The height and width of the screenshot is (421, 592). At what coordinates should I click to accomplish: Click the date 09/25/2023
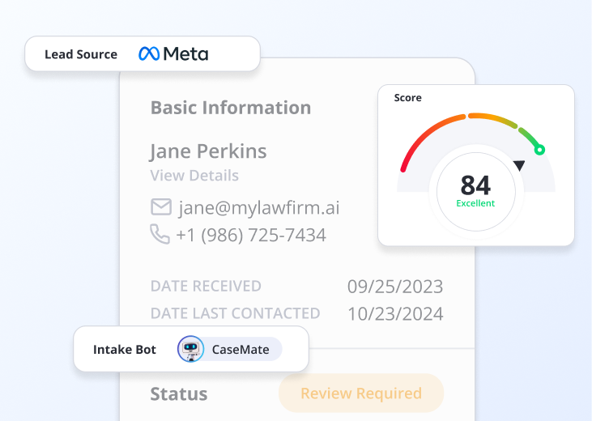395,287
